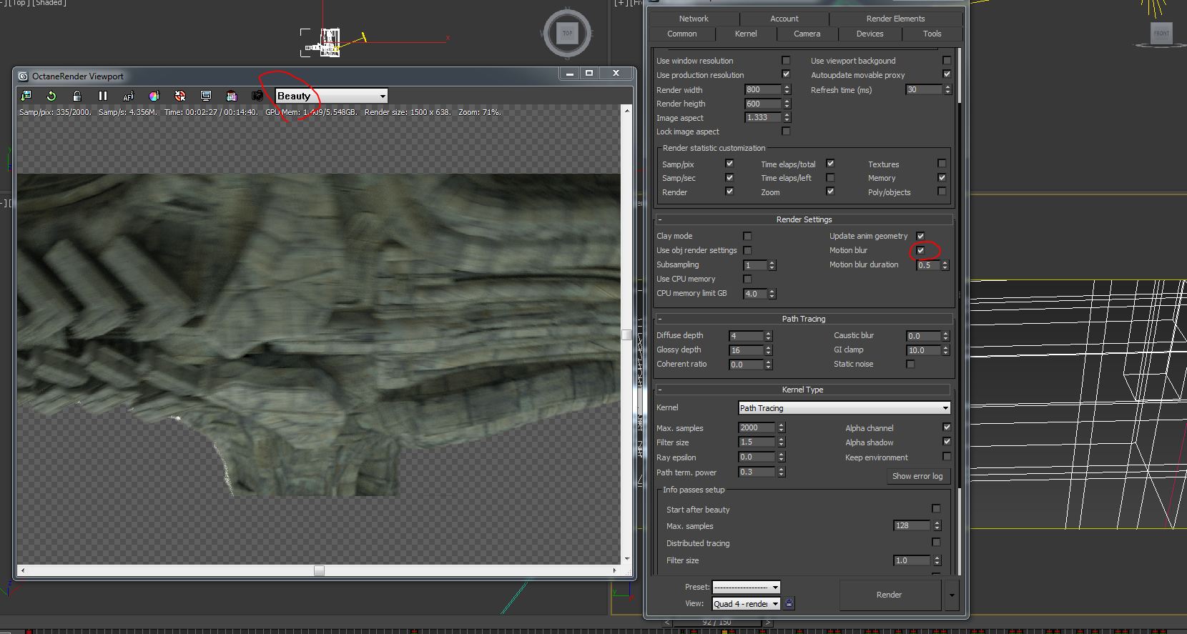Toggle the Alpha channel checkbox
Viewport: 1187px width, 634px height.
(947, 427)
